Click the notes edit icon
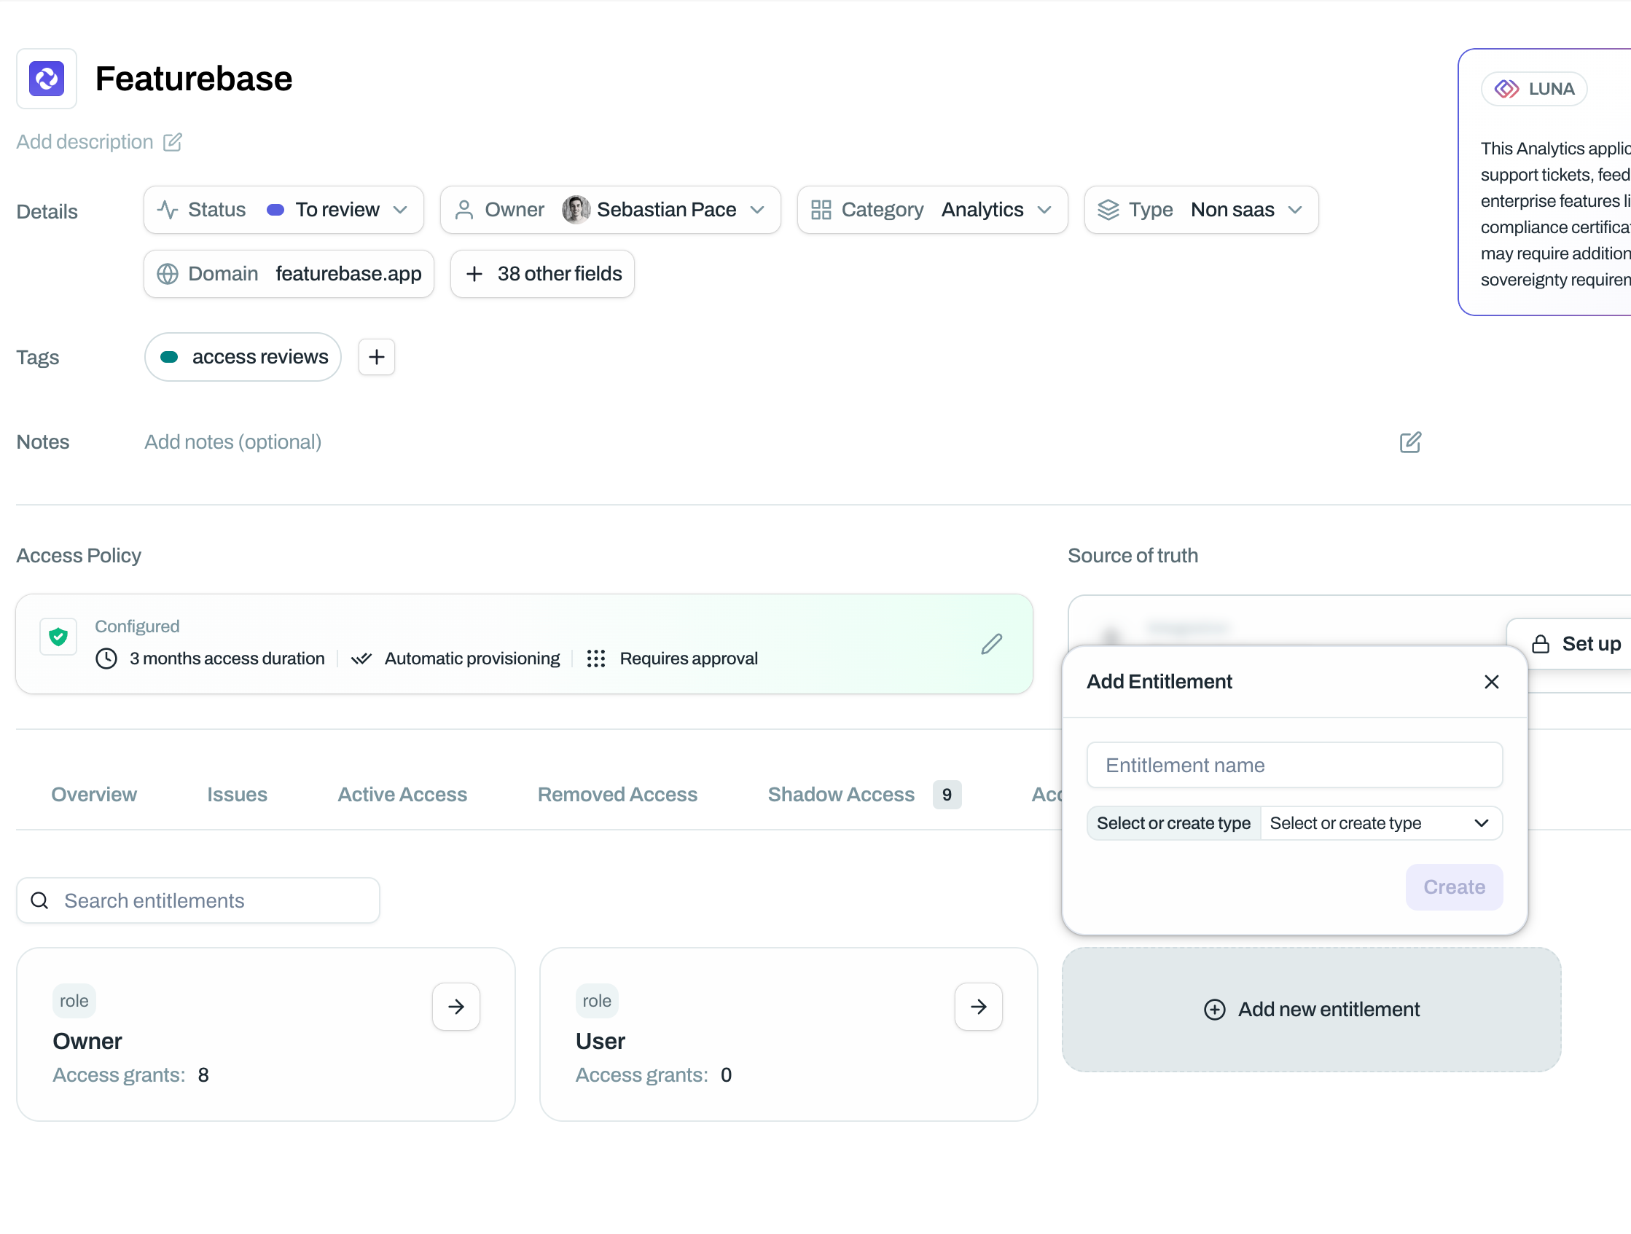This screenshot has height=1234, width=1631. (1409, 442)
